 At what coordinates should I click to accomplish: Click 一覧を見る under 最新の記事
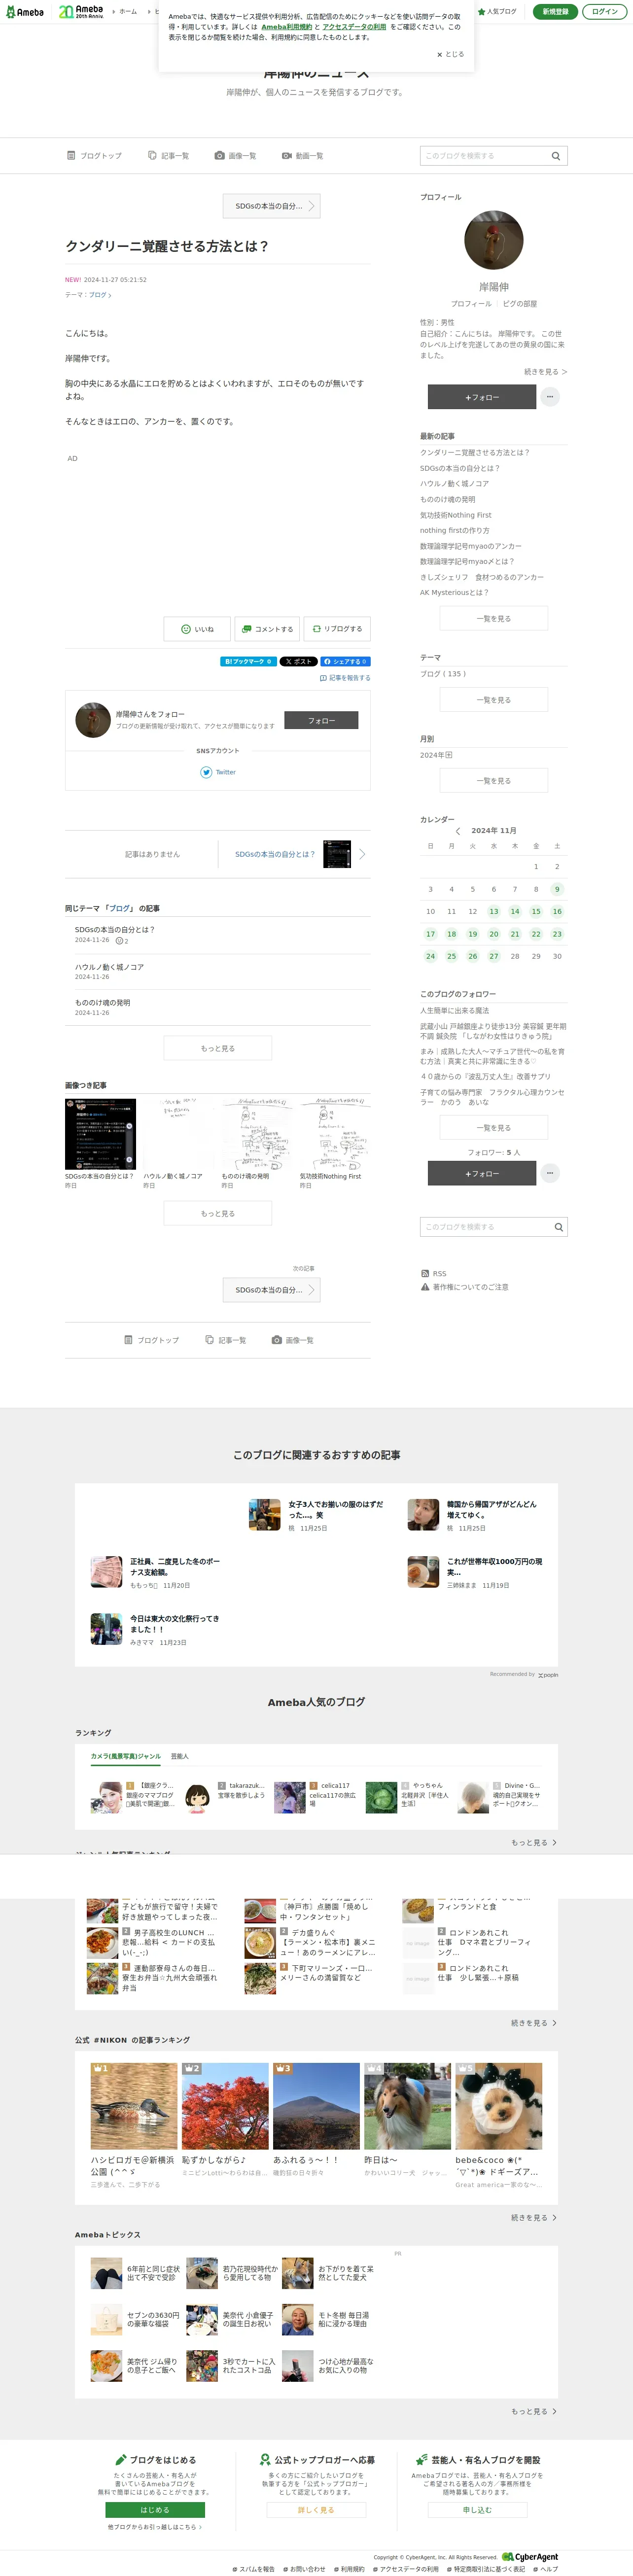(494, 619)
